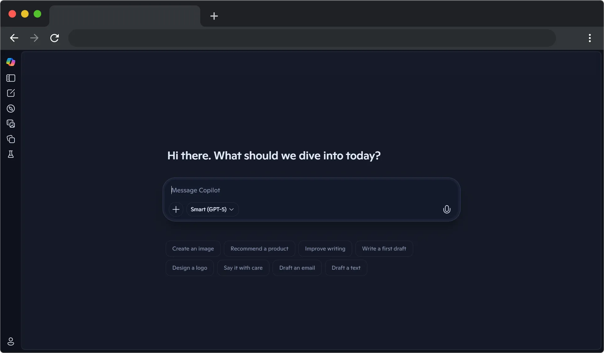Pick the Say it with care prompt

coord(243,268)
